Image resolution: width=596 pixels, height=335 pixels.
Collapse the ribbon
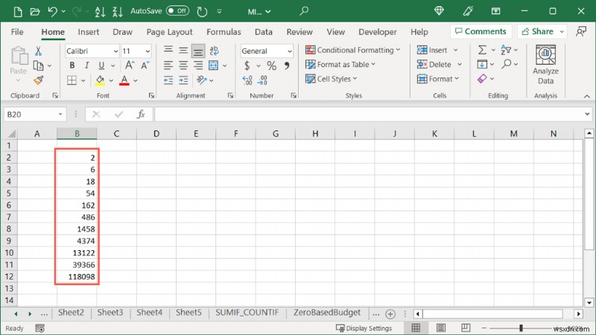(587, 96)
